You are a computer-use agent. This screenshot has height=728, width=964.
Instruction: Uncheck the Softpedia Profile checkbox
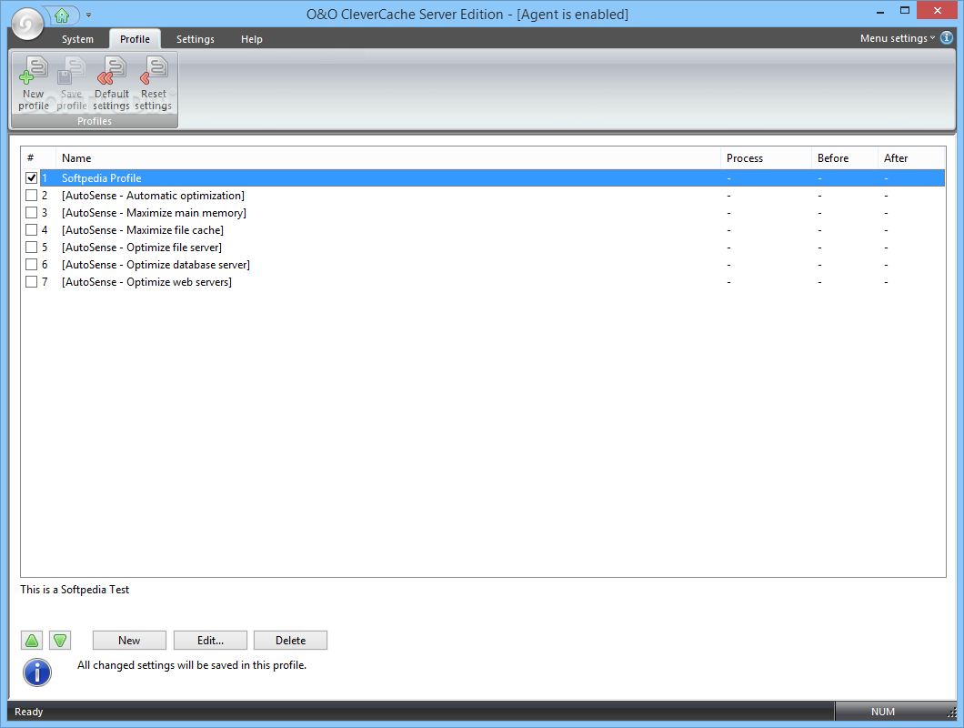coord(31,177)
